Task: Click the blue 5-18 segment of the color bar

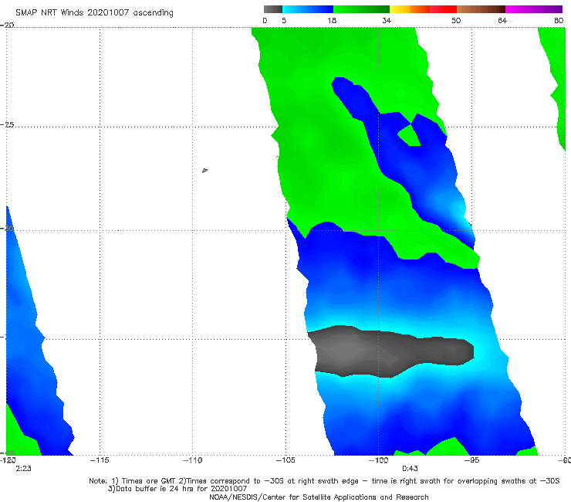Action: point(308,9)
